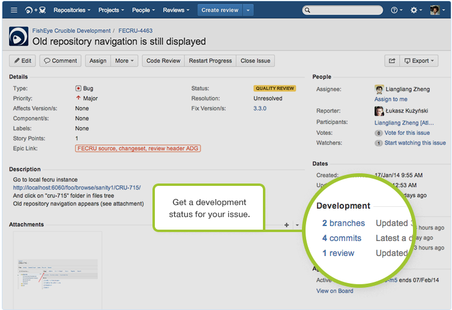Click reporter Łukasz Kużyński avatar
Viewport: 452px width, 310px height.
[x=379, y=111]
